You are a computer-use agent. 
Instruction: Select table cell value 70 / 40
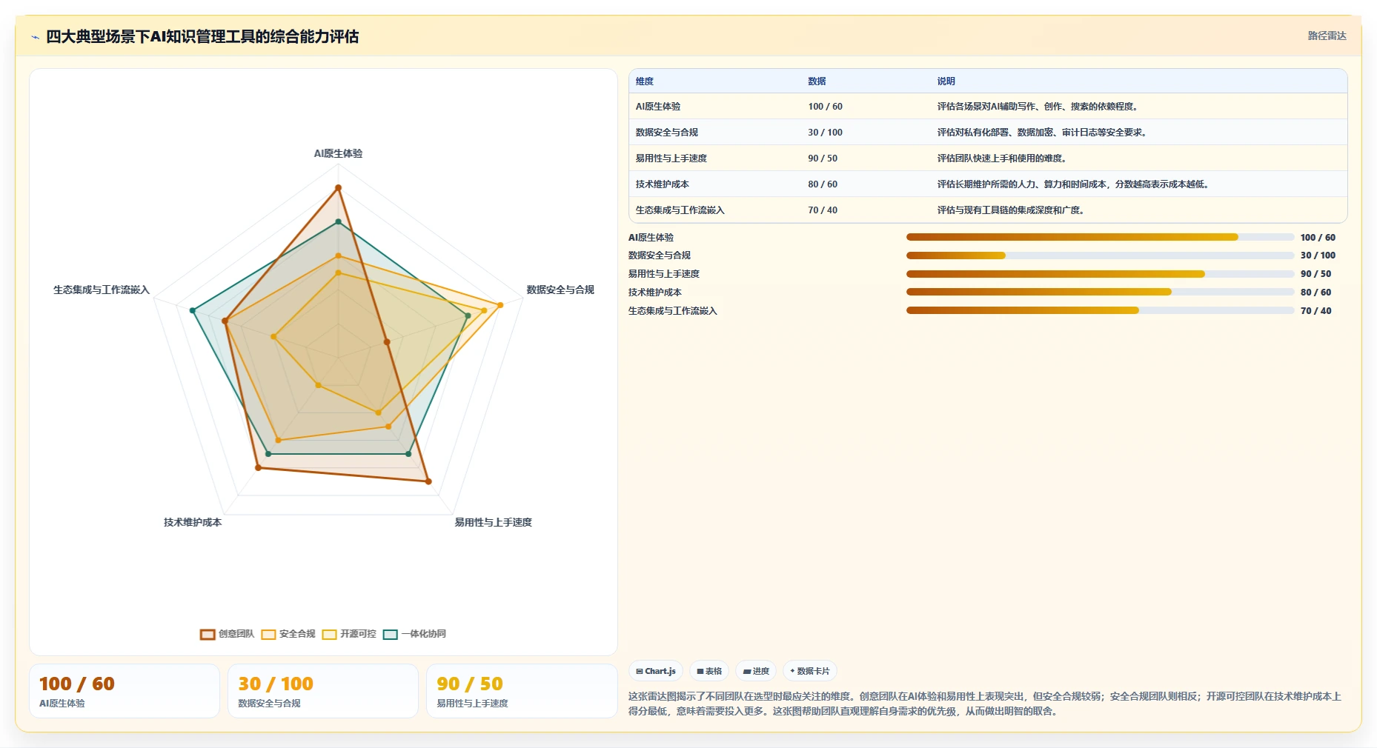(823, 210)
